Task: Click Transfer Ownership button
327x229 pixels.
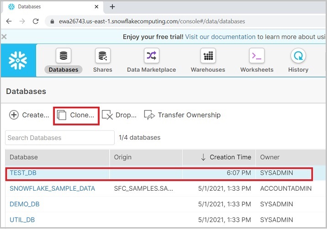Action: pyautogui.click(x=182, y=115)
